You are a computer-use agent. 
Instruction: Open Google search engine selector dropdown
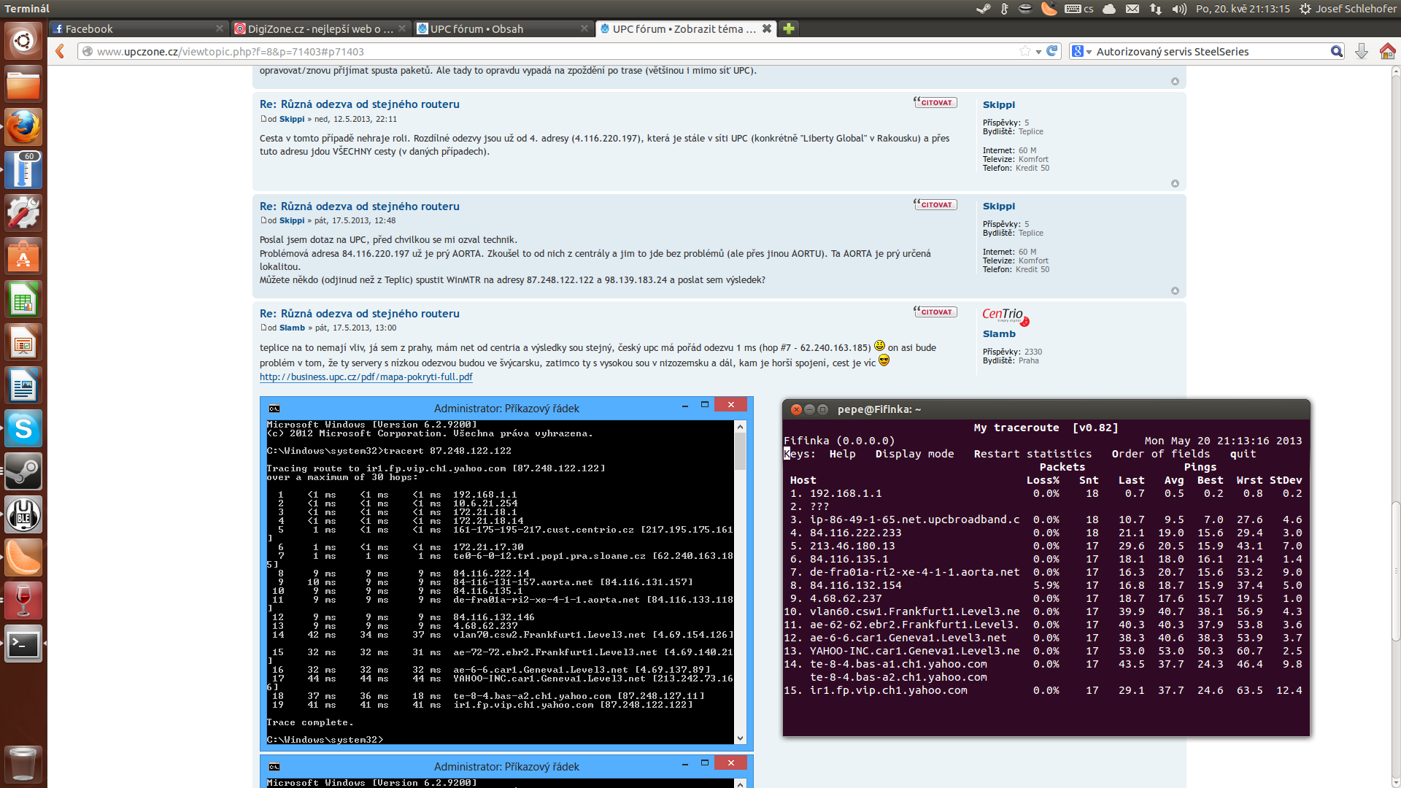tap(1082, 51)
